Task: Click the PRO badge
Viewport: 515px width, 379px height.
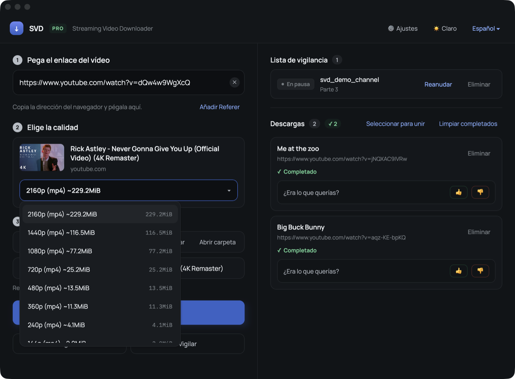Action: click(58, 28)
